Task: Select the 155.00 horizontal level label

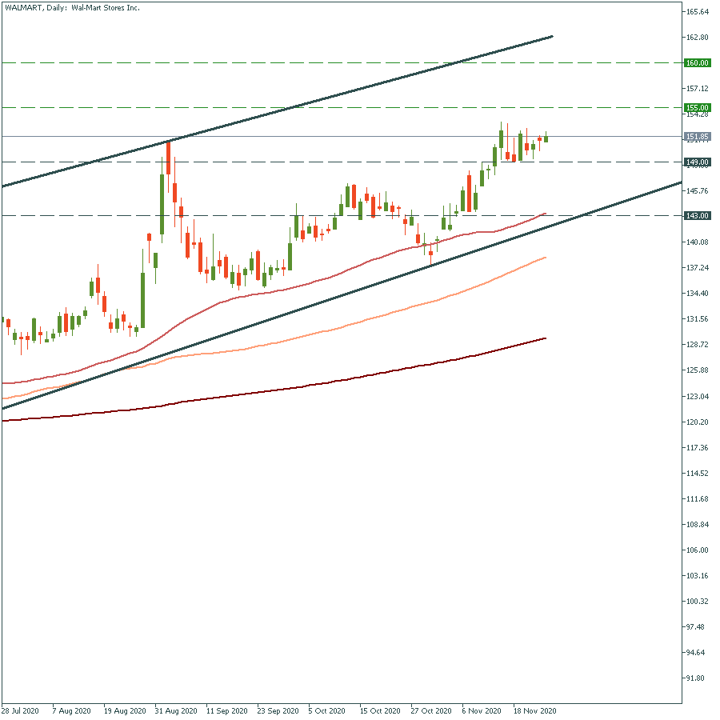Action: point(698,108)
